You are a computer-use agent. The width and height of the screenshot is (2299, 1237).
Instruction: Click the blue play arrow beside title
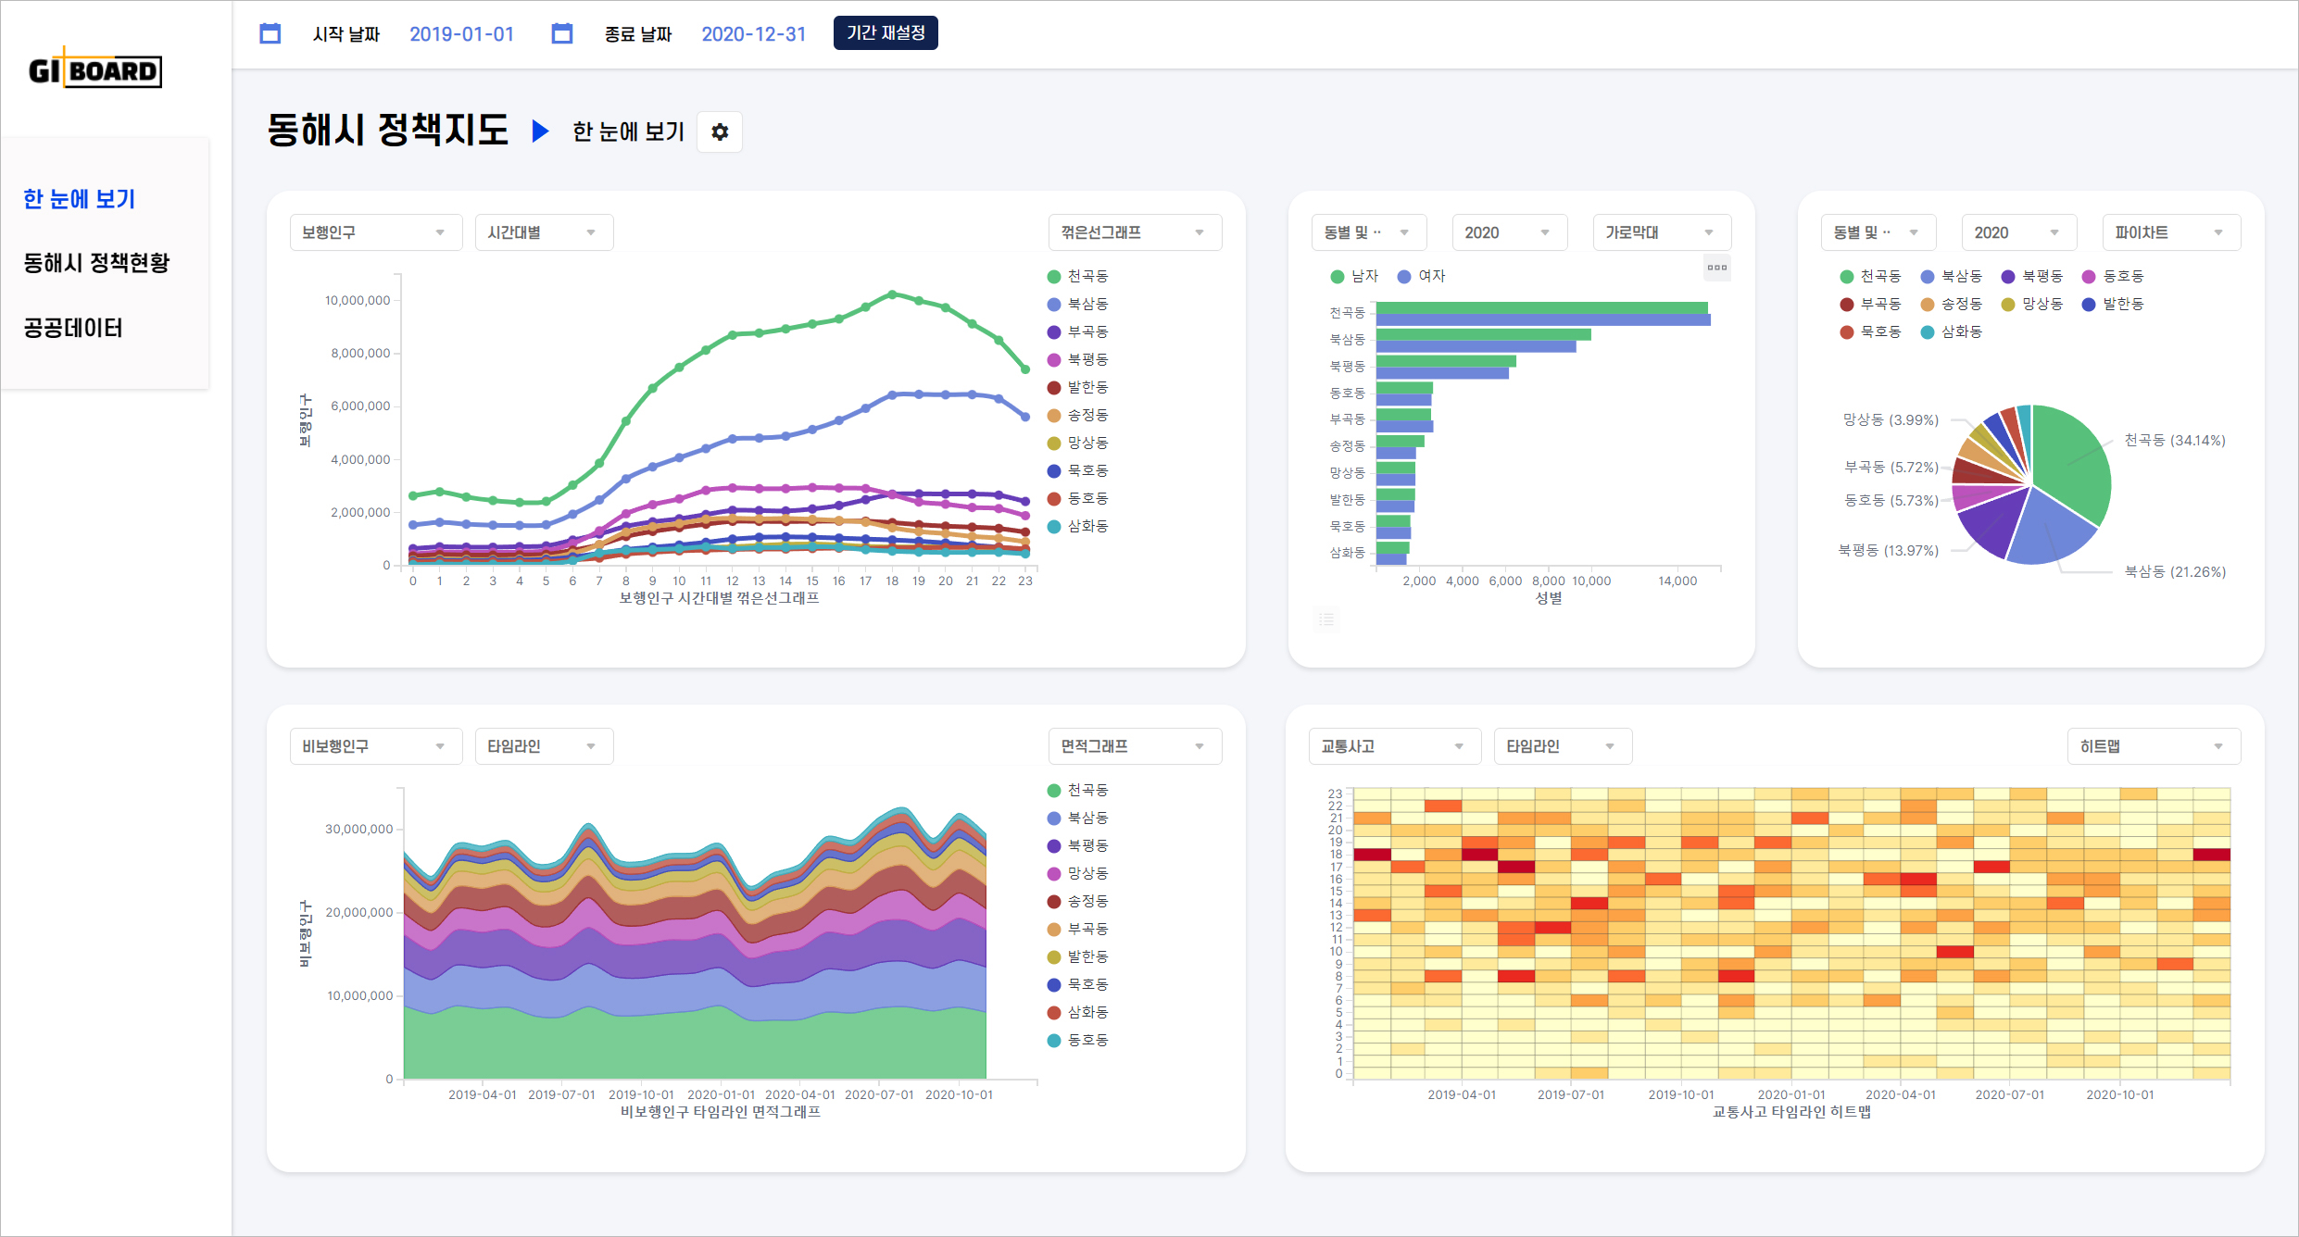(540, 131)
